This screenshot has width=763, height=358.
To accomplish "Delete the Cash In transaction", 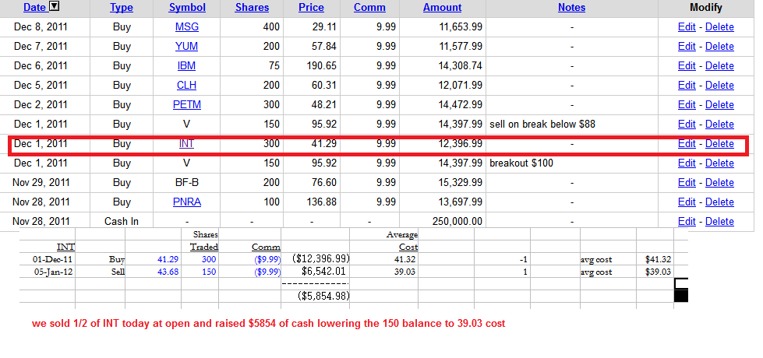I will [719, 222].
